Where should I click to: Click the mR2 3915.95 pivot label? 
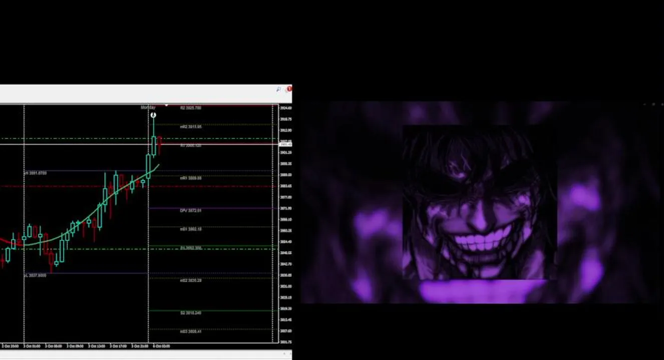pyautogui.click(x=191, y=127)
